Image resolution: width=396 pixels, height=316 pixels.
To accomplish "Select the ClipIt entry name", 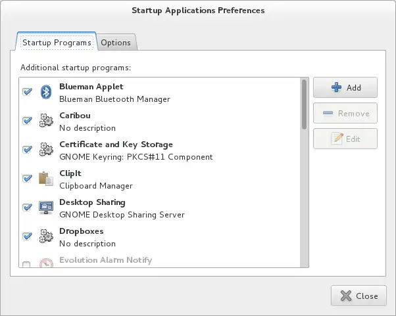I will coord(70,173).
